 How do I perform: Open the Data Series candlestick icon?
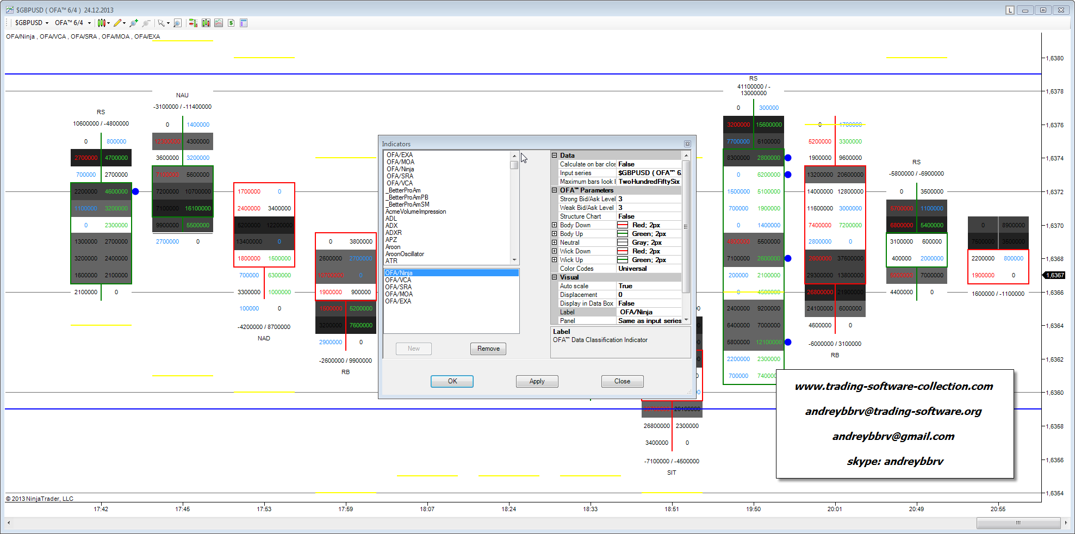click(206, 23)
